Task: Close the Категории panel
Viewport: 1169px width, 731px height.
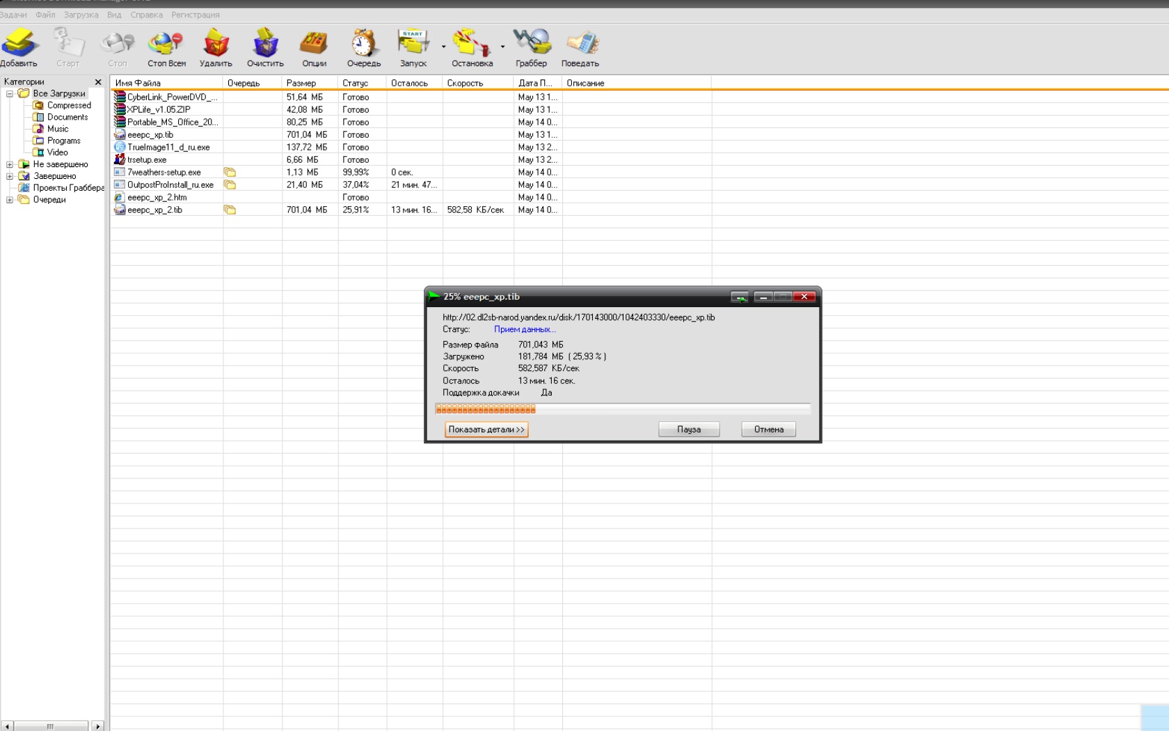Action: click(x=98, y=82)
